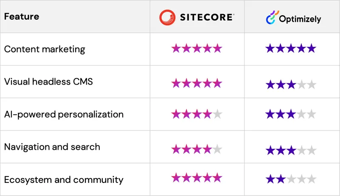The width and height of the screenshot is (340, 196).
Task: Click Optimizely's AI-powered personalization stars
Action: (x=291, y=114)
